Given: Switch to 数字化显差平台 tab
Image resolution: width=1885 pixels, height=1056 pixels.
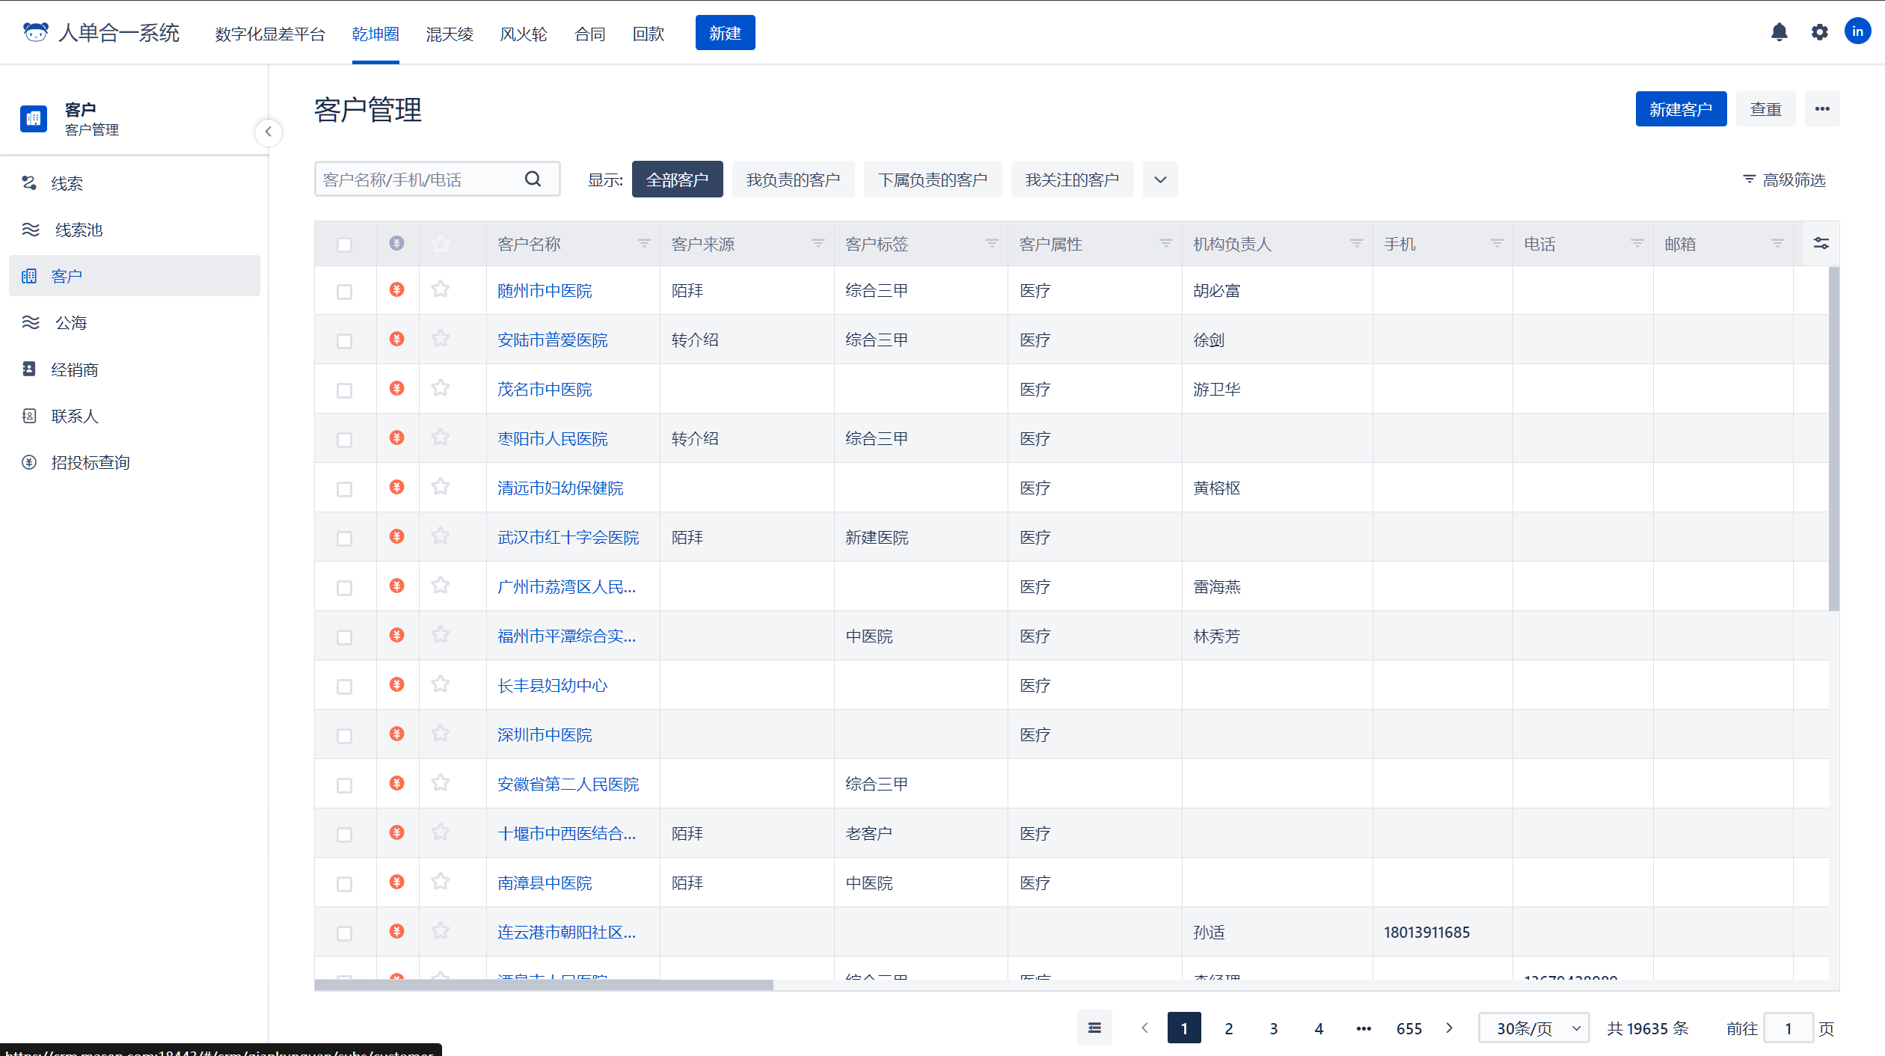Looking at the screenshot, I should point(270,34).
